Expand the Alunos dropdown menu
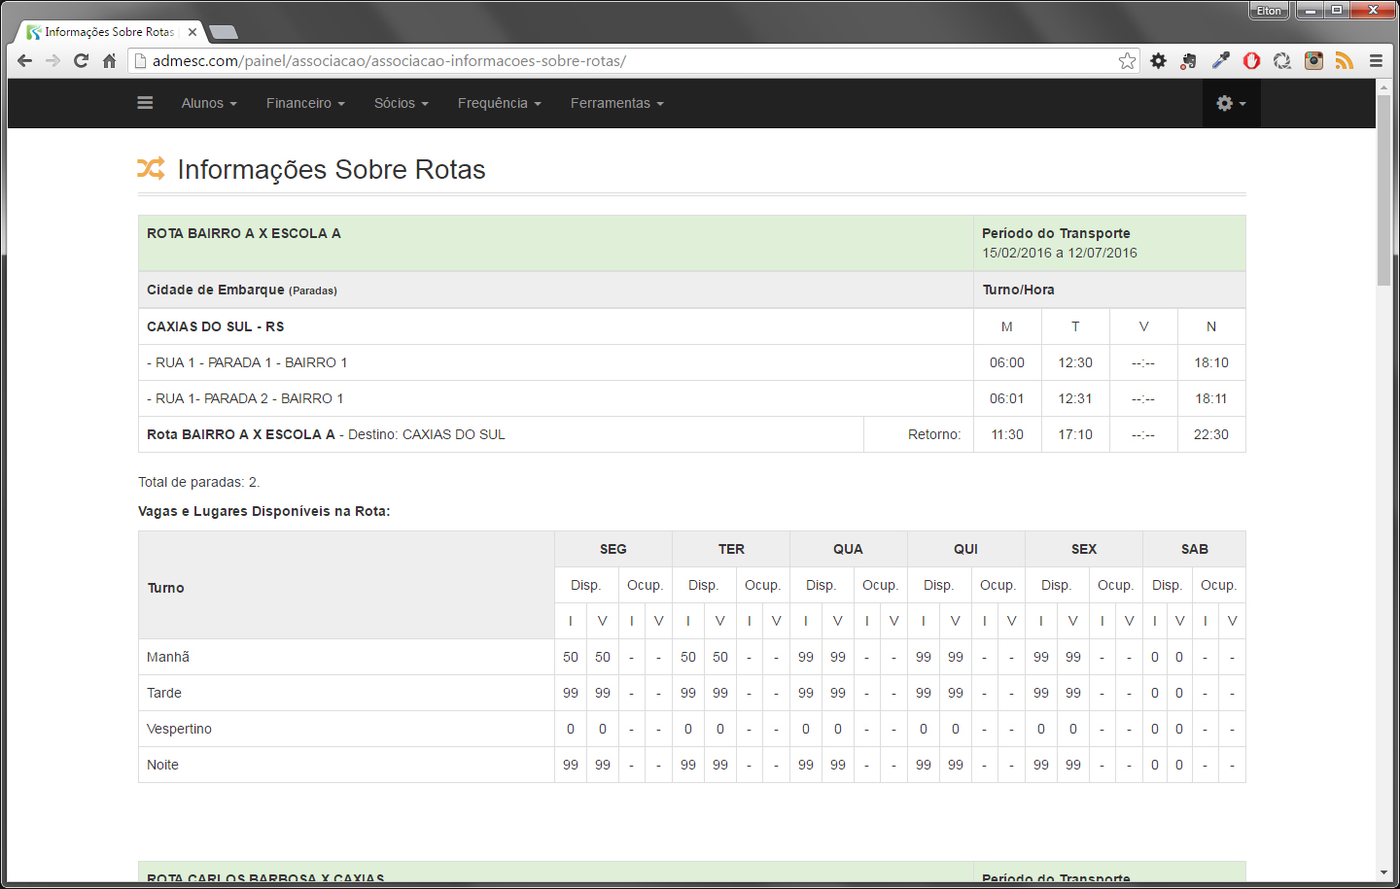1400x889 pixels. tap(209, 103)
